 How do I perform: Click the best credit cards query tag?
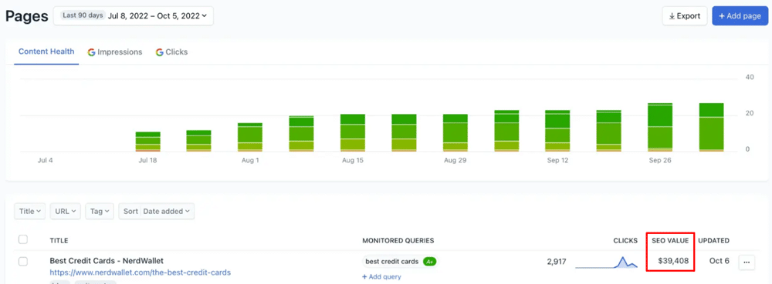click(x=392, y=262)
